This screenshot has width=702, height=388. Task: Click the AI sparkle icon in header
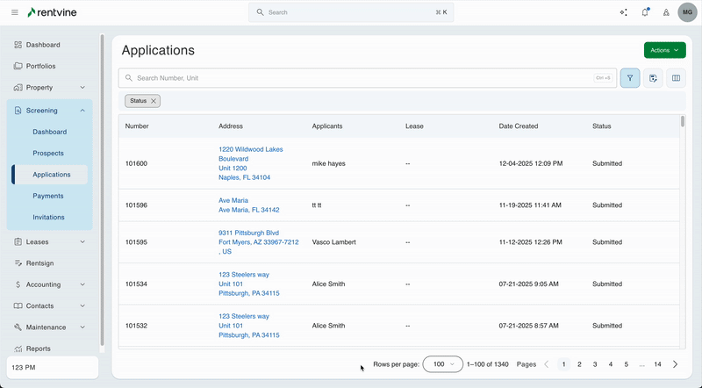[624, 12]
